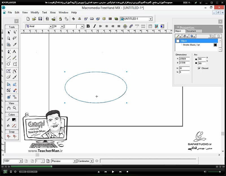Open the Centimeters units dropdown
226x176 pixels.
[92, 161]
